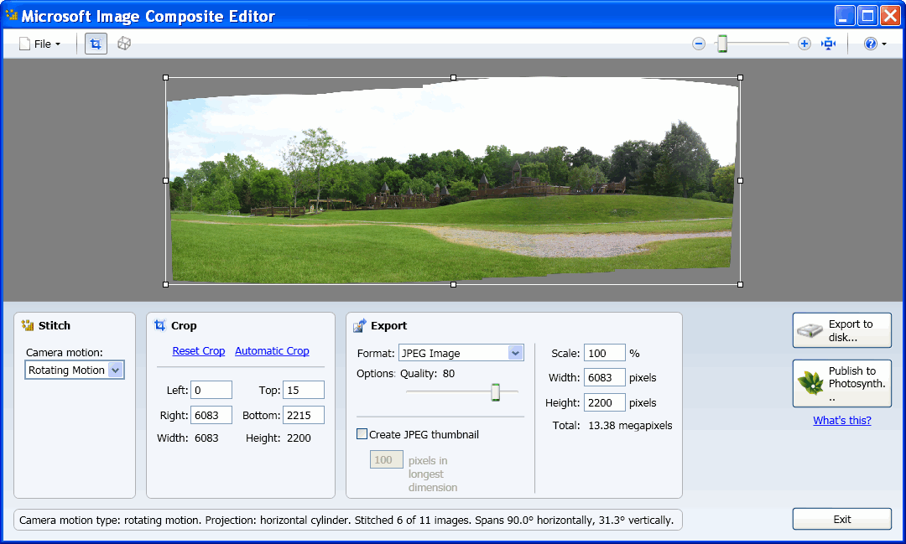906x544 pixels.
Task: Click the bottom-right crop handle
Action: click(x=740, y=284)
